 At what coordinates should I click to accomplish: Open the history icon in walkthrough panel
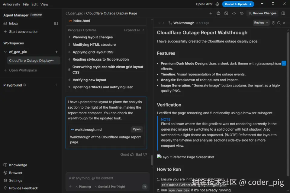pyautogui.click(x=274, y=23)
